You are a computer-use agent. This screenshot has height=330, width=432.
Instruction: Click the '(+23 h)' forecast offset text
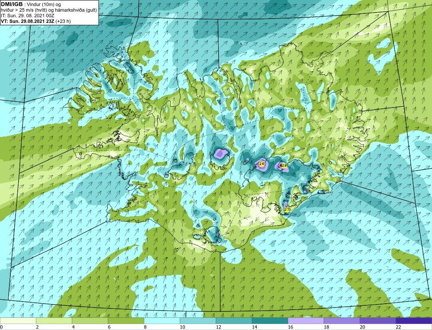(x=63, y=21)
